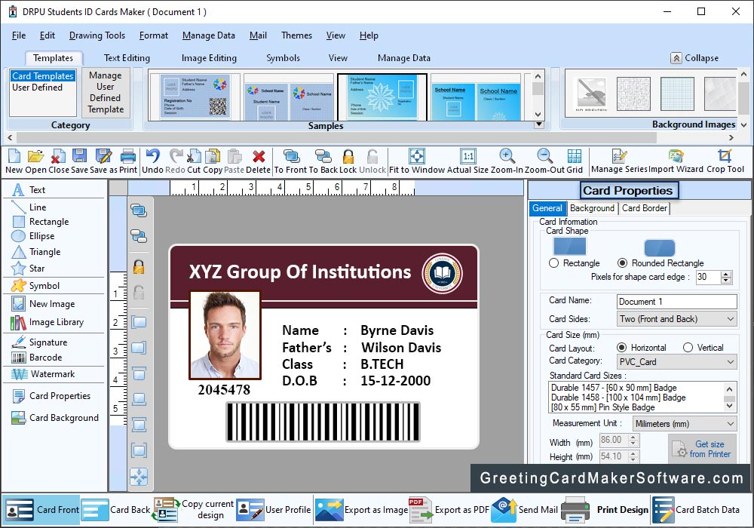Click the Card Name input field

tap(676, 302)
